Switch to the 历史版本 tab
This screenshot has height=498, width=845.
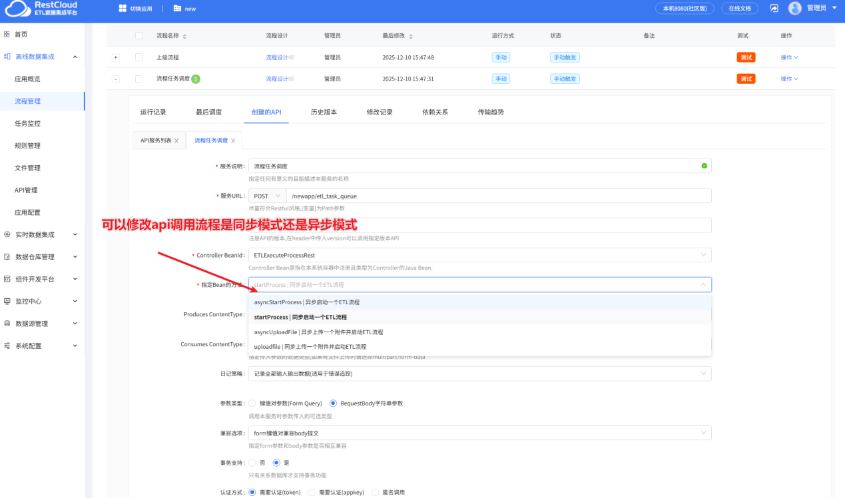click(x=324, y=112)
